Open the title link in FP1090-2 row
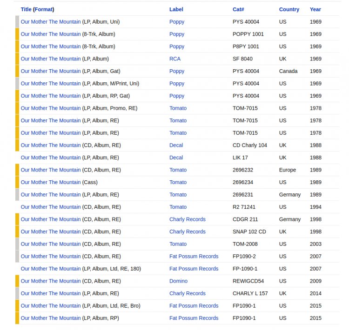The width and height of the screenshot is (349, 330). [51, 256]
